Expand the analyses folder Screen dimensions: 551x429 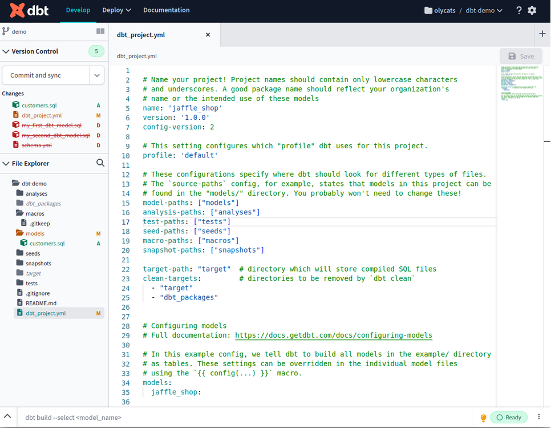pyautogui.click(x=19, y=193)
